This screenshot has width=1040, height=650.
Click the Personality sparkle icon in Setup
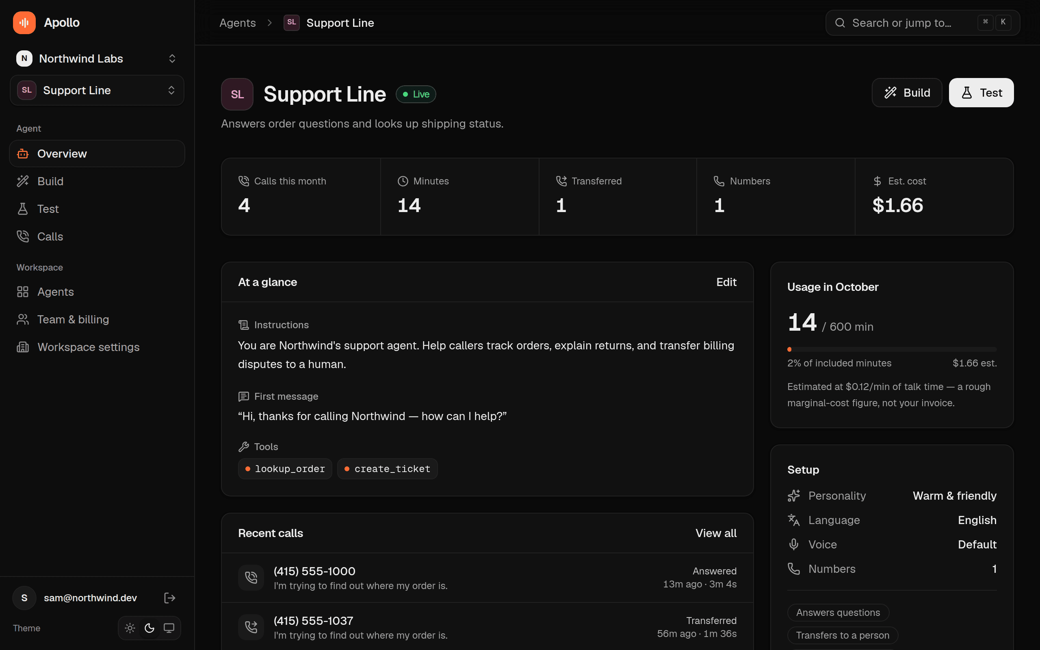point(793,496)
